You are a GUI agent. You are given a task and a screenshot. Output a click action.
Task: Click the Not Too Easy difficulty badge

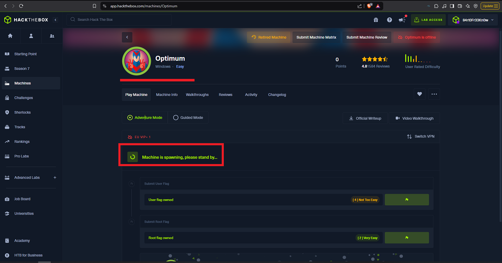tap(365, 200)
